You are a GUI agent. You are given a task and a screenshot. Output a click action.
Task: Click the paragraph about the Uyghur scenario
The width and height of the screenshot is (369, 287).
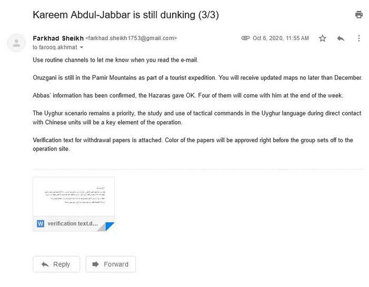pos(197,118)
